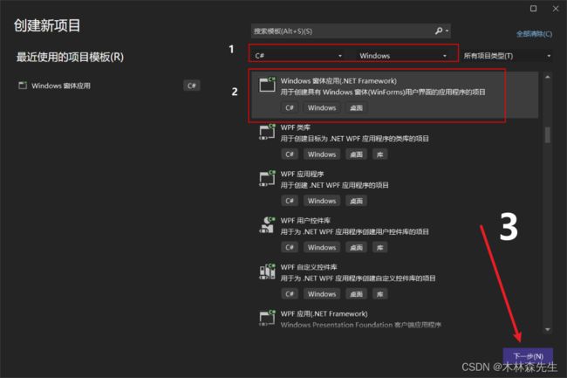Open the 所有项目类型 dropdown
Image resolution: width=567 pixels, height=378 pixels.
tap(507, 56)
